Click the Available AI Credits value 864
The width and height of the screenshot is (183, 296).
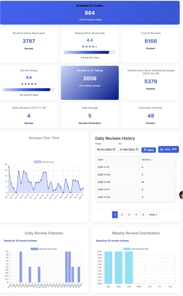90,13
